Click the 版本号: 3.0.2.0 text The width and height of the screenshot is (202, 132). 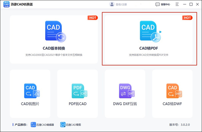tap(179, 125)
